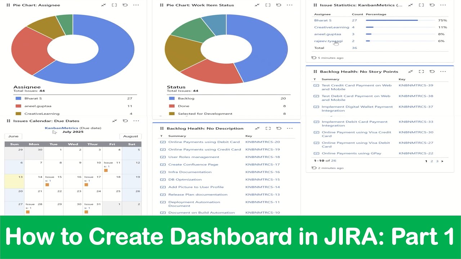Open issue KNBNMTRCS-22
Screen dimensions: 461x259
[416, 154]
